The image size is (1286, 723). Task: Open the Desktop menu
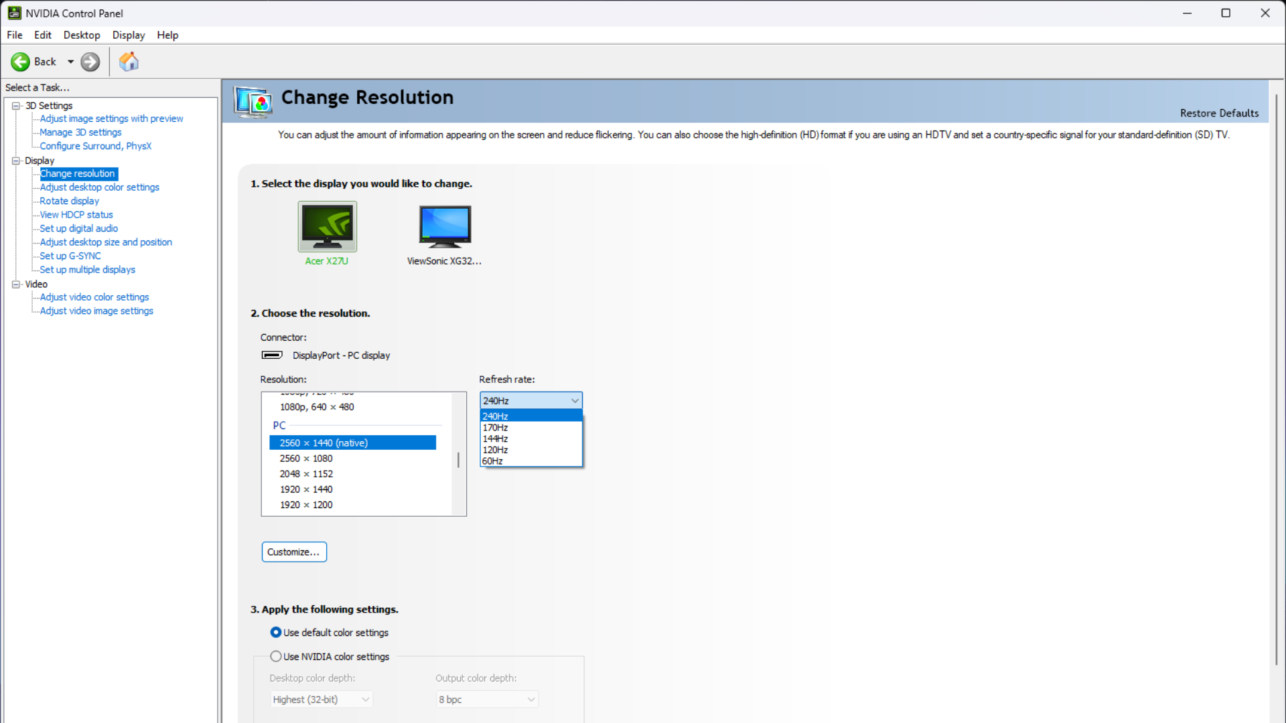[x=81, y=35]
